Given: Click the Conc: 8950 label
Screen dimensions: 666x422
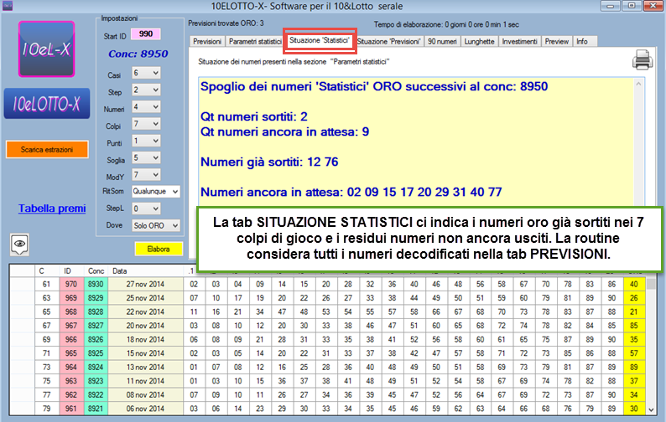Looking at the screenshot, I should tap(138, 54).
